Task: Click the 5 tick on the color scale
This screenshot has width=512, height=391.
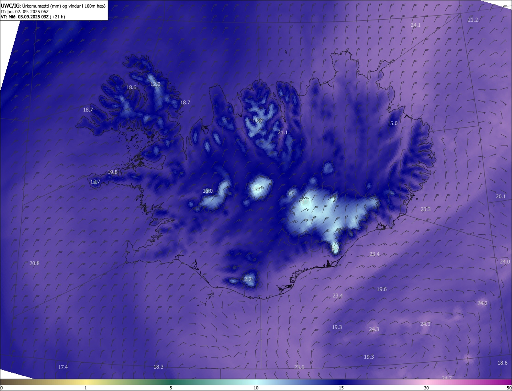Action: coord(171,388)
